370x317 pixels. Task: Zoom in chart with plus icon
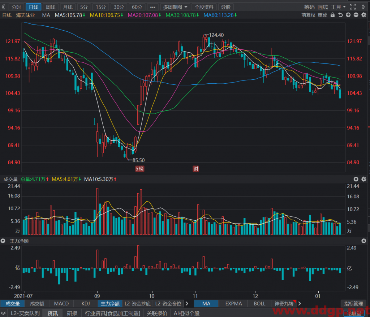pos(348,15)
